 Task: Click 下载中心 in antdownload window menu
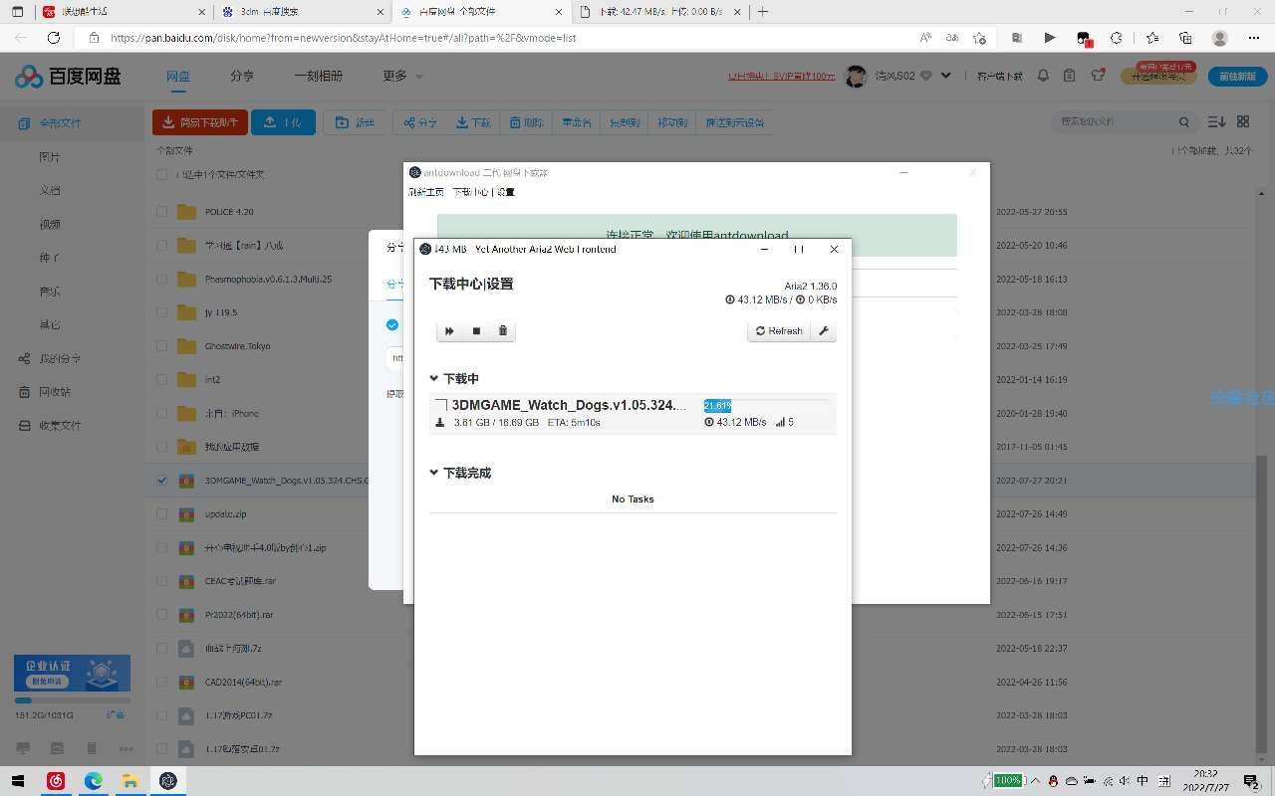[470, 192]
